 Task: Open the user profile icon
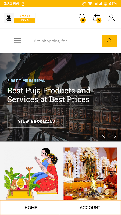[x=111, y=18]
